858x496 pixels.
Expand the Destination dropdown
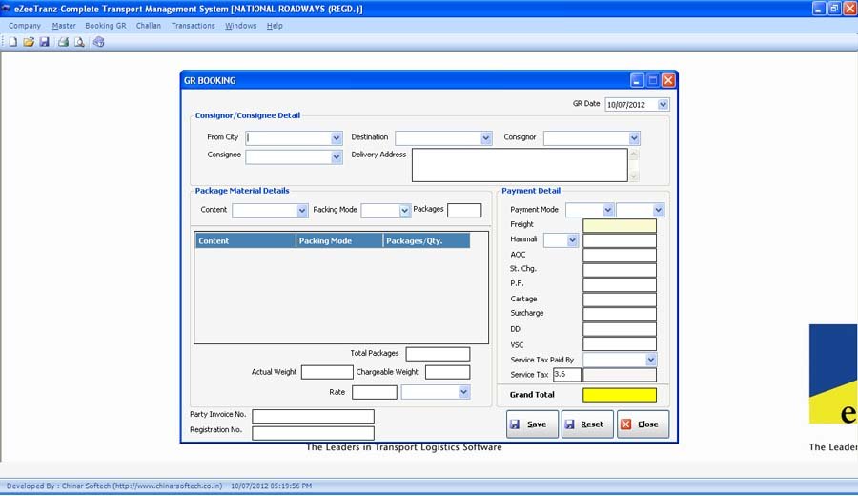(x=486, y=138)
